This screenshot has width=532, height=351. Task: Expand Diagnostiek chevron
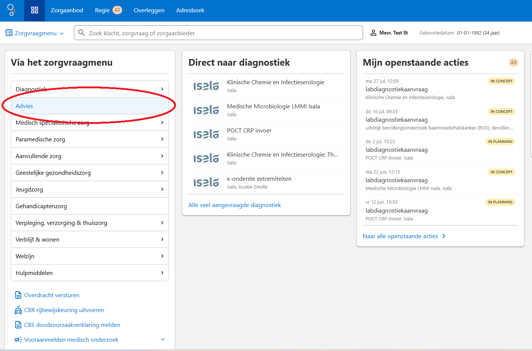coord(162,89)
